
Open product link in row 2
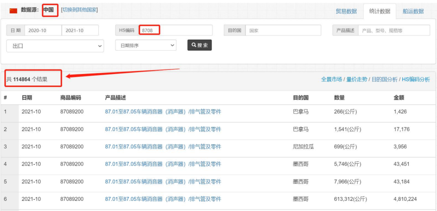point(163,129)
